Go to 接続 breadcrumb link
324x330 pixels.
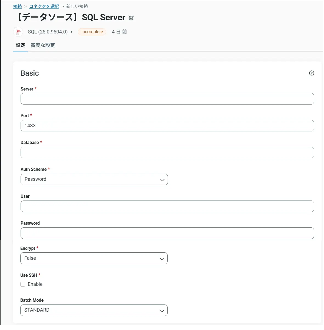pos(18,6)
